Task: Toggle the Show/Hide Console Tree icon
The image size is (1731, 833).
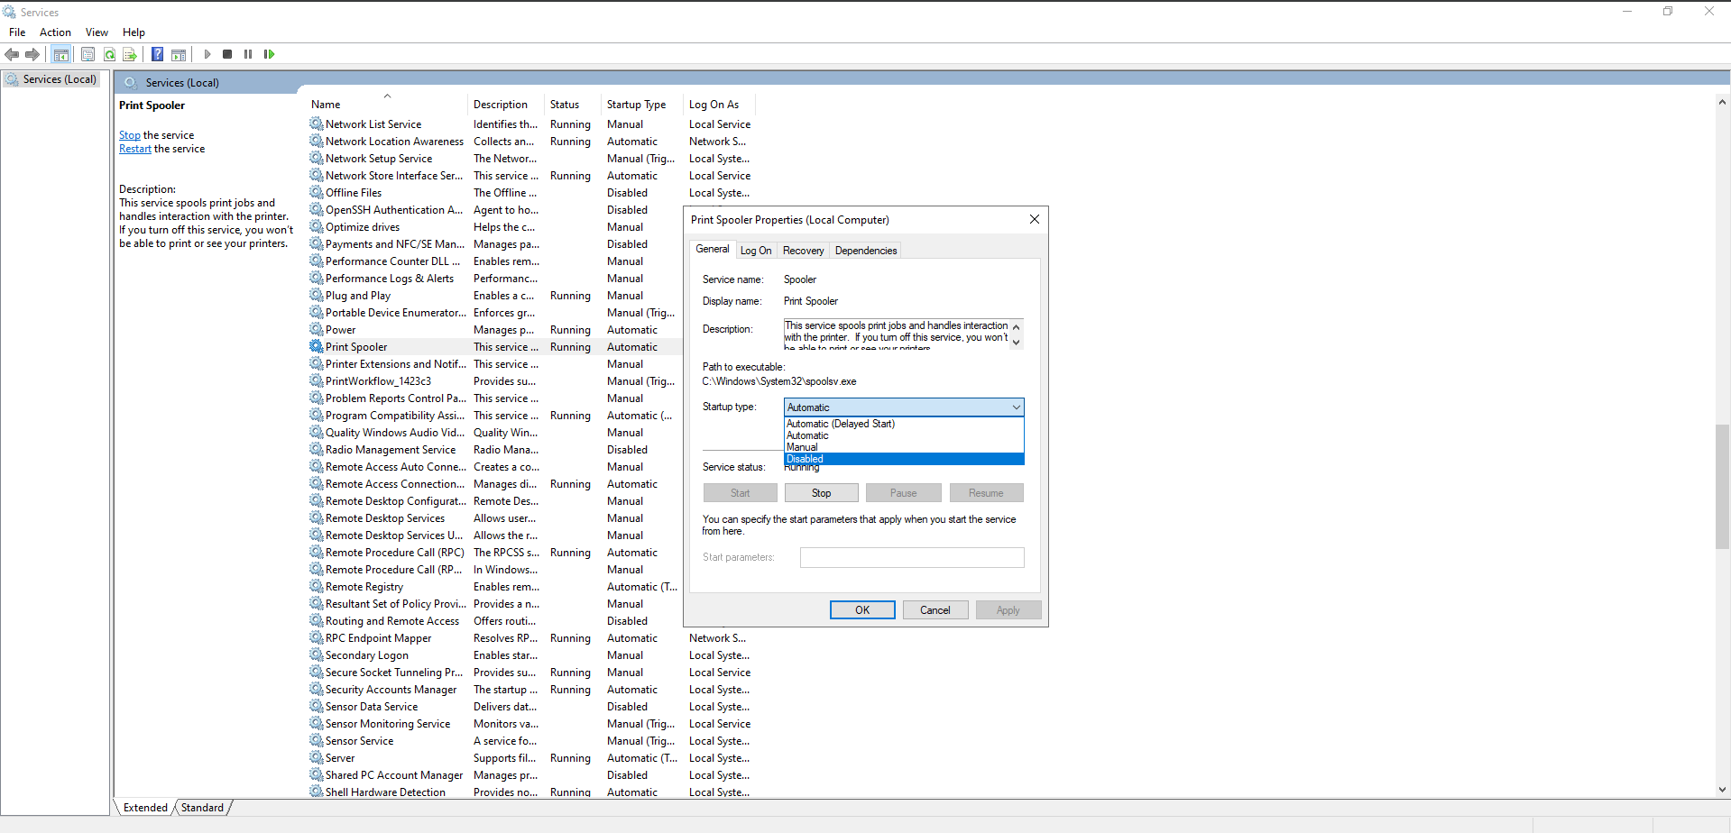Action: click(x=61, y=55)
